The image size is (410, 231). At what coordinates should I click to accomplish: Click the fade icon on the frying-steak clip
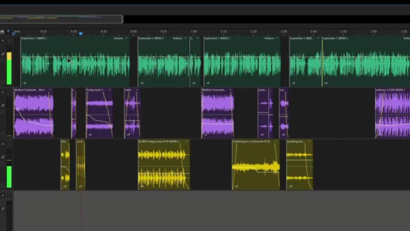[90, 135]
